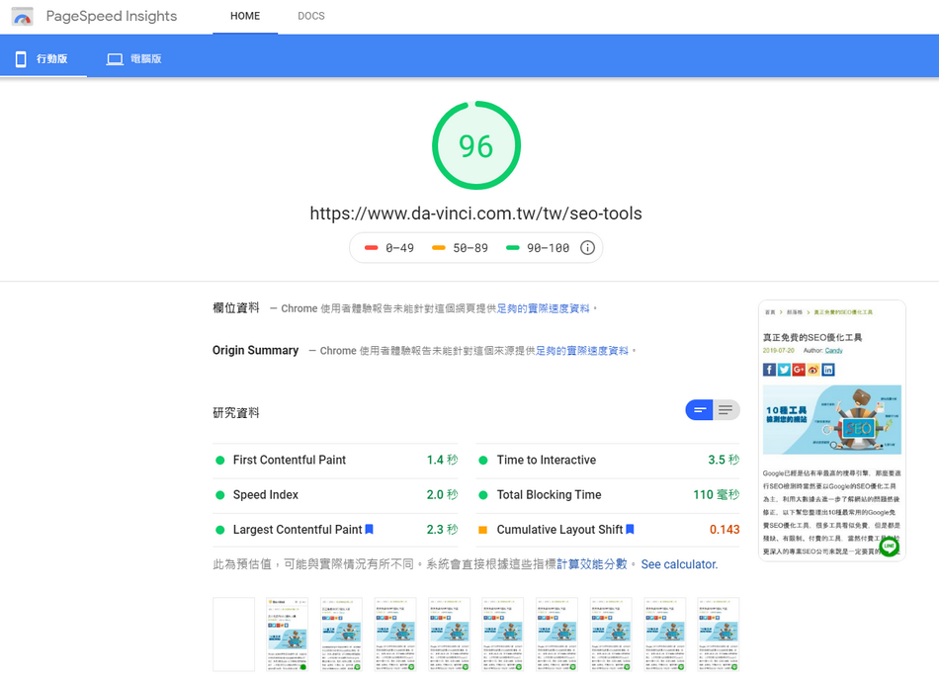This screenshot has width=939, height=682.
Task: Click the Cumulative Layout Shift metric
Action: 608,530
